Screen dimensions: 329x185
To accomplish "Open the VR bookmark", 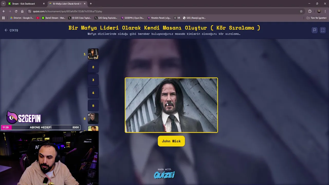I will tap(177, 18).
